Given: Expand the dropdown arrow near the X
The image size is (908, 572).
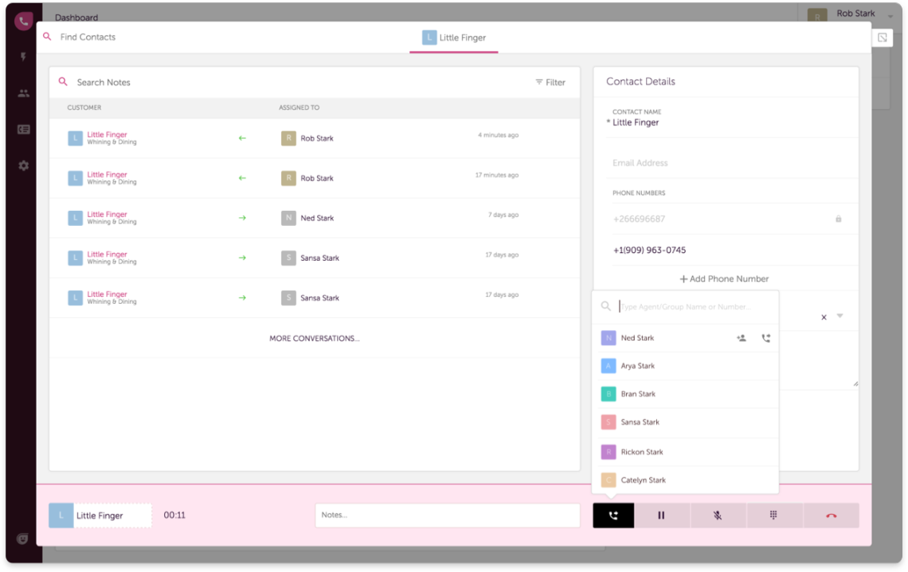Looking at the screenshot, I should 840,317.
